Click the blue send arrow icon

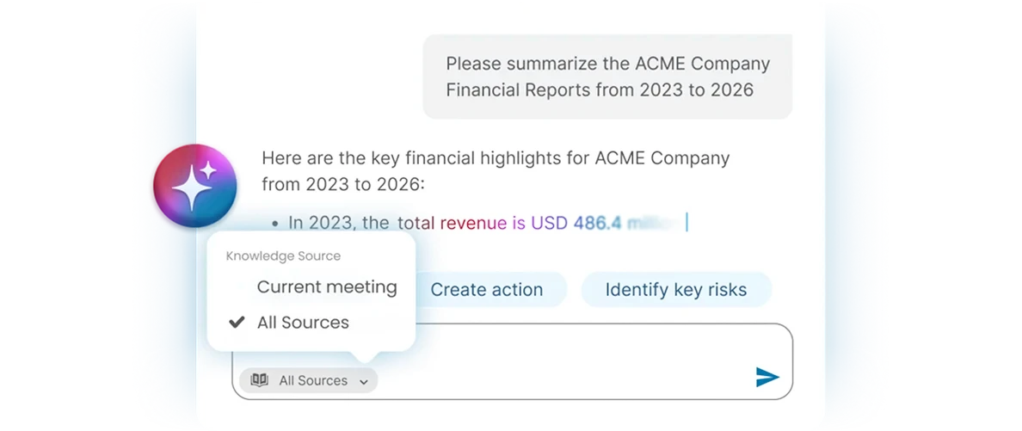[767, 377]
